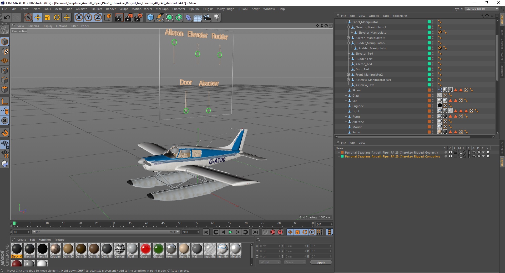Switch to Polygons mode
Screen dimensions: 505x273
pyautogui.click(x=5, y=90)
